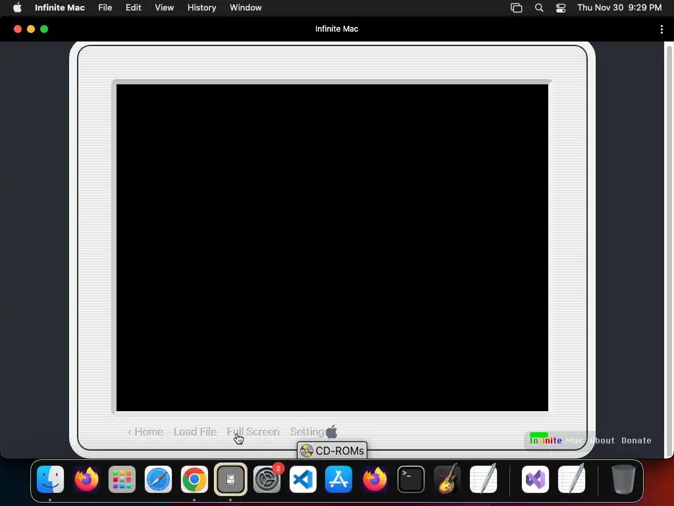Maximize window using the green button

click(44, 29)
